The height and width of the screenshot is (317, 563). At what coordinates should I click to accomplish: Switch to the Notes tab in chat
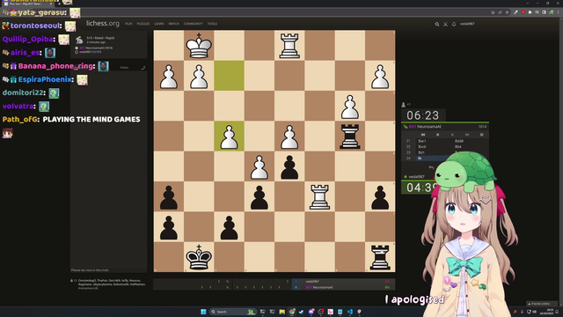point(124,68)
